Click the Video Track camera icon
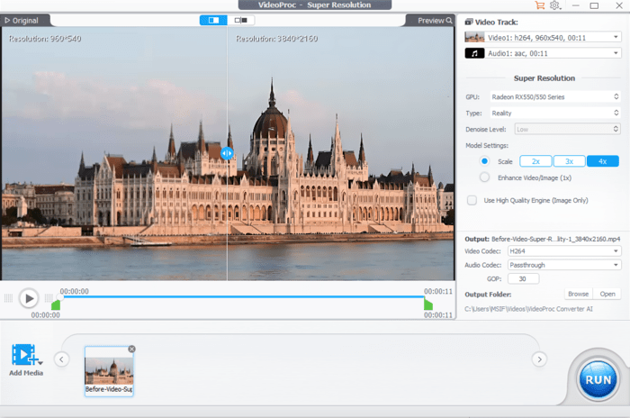The image size is (630, 418). click(x=469, y=23)
